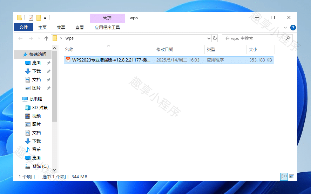311x194 pixels.
Task: Open the 应用程序工具 tab
Action: (107, 27)
